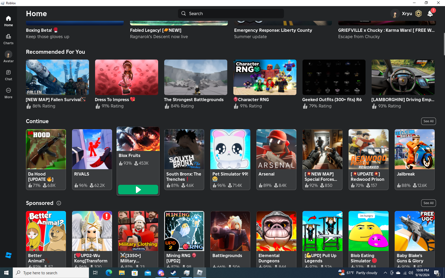The width and height of the screenshot is (445, 278).
Task: Open South Bronx: The Trenches card
Action: click(x=184, y=159)
